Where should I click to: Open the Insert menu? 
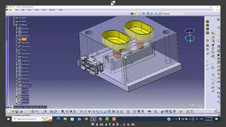[x=37, y=10]
